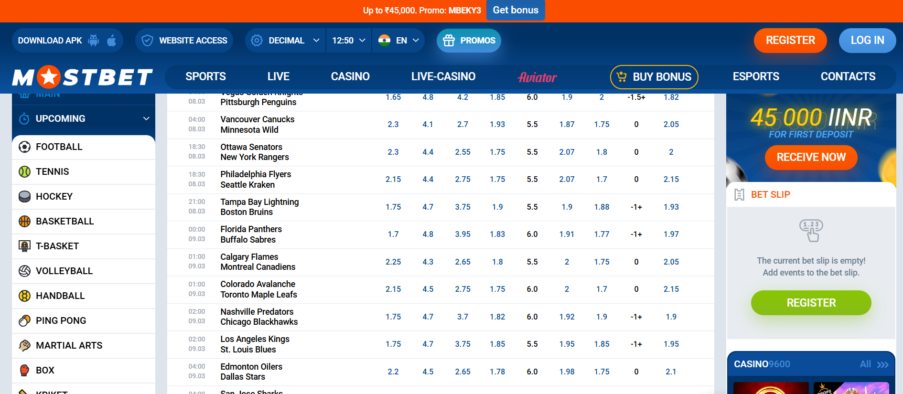Image resolution: width=903 pixels, height=394 pixels.
Task: Open the ESPORTS section
Action: tap(756, 76)
